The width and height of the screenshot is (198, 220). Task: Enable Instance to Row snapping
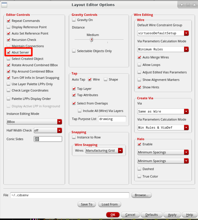(74, 137)
